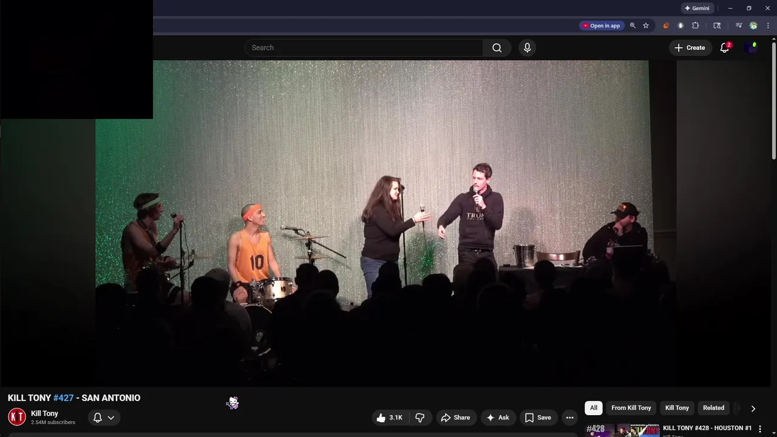Minimize the browser window
Viewport: 777px width, 437px height.
[730, 8]
